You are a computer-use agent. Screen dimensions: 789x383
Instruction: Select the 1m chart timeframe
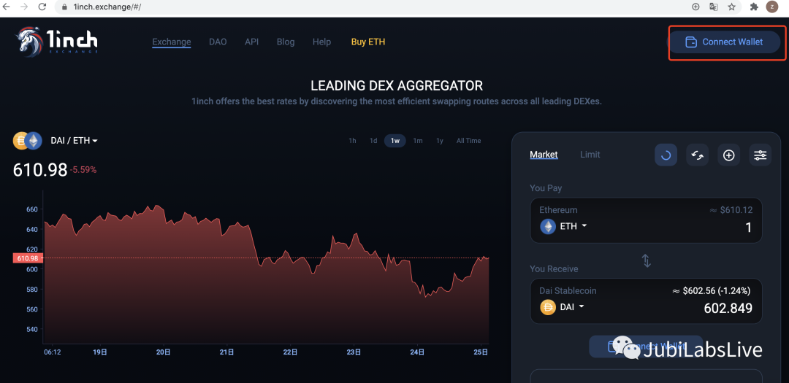(418, 141)
